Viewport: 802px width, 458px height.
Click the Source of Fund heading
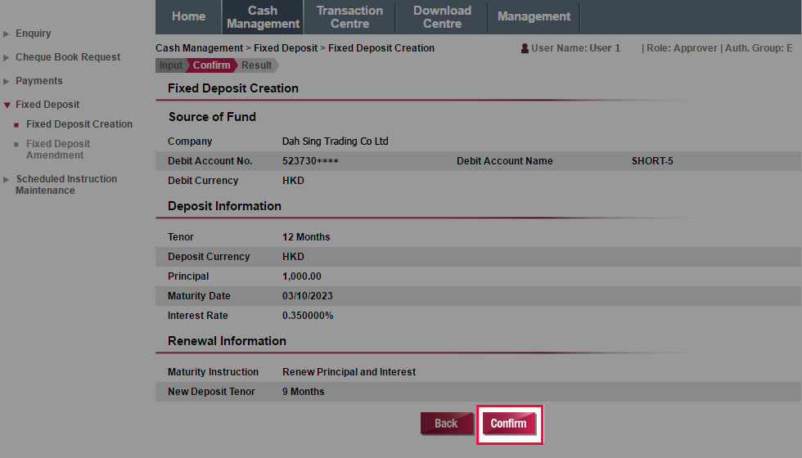point(212,117)
